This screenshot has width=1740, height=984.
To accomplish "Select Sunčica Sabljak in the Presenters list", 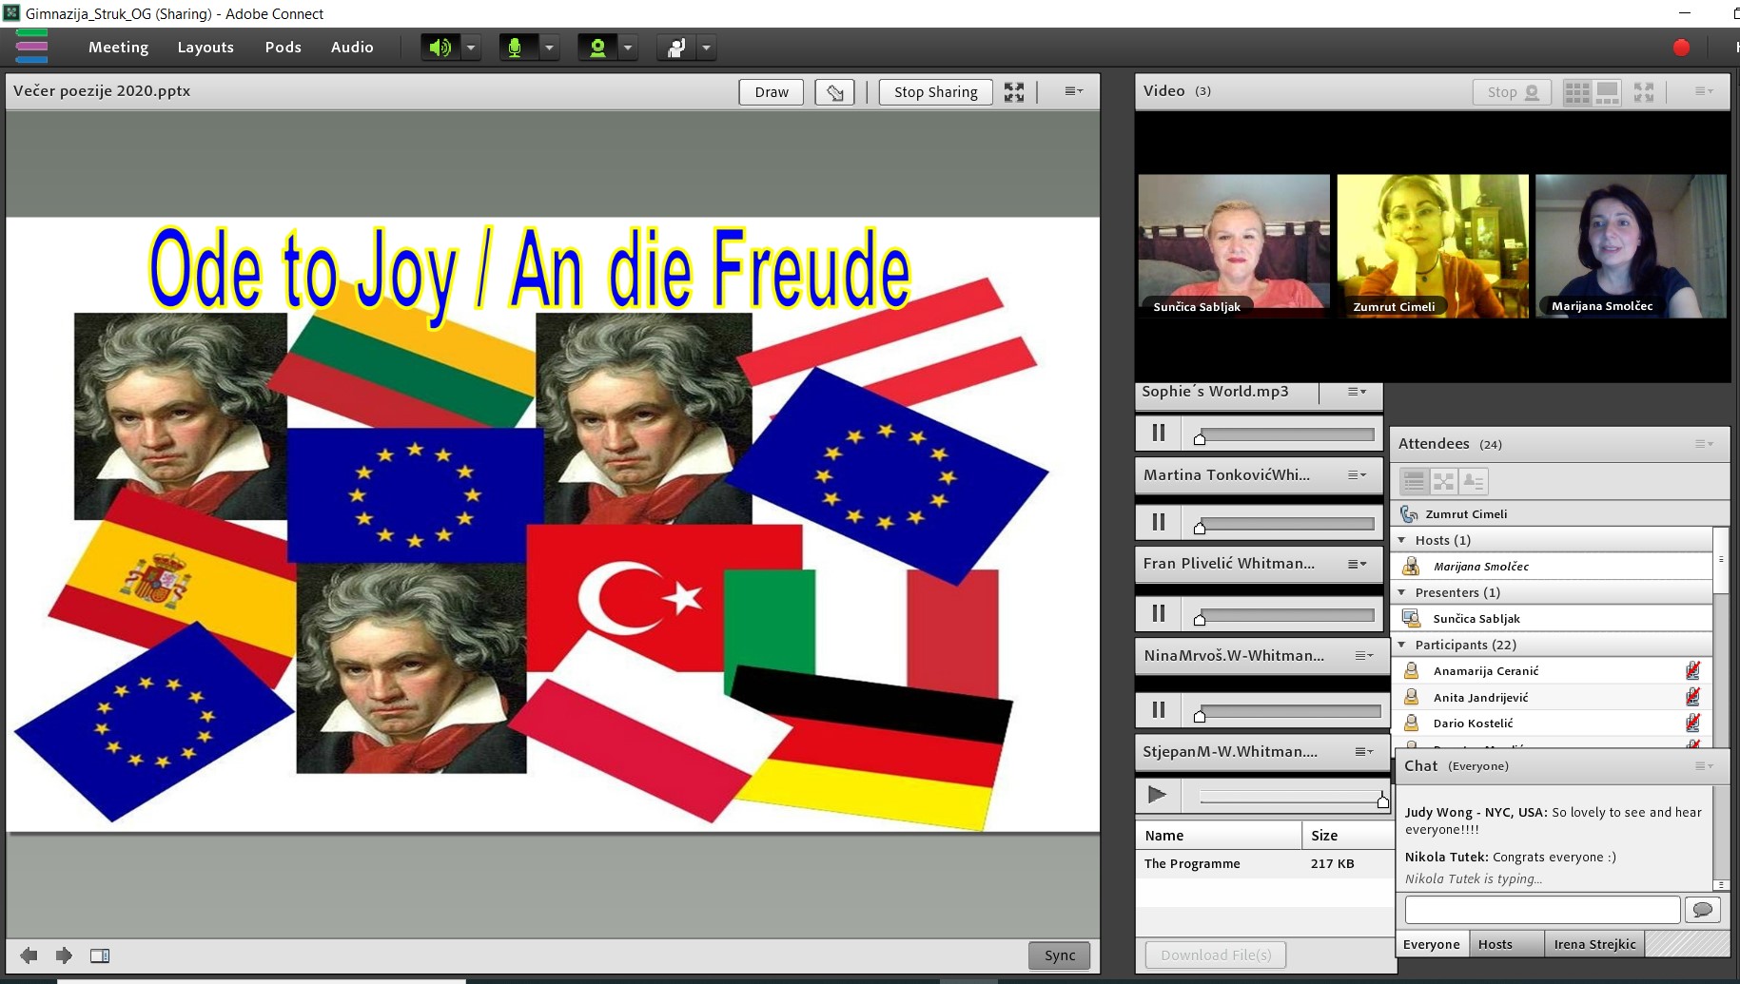I will click(x=1554, y=619).
